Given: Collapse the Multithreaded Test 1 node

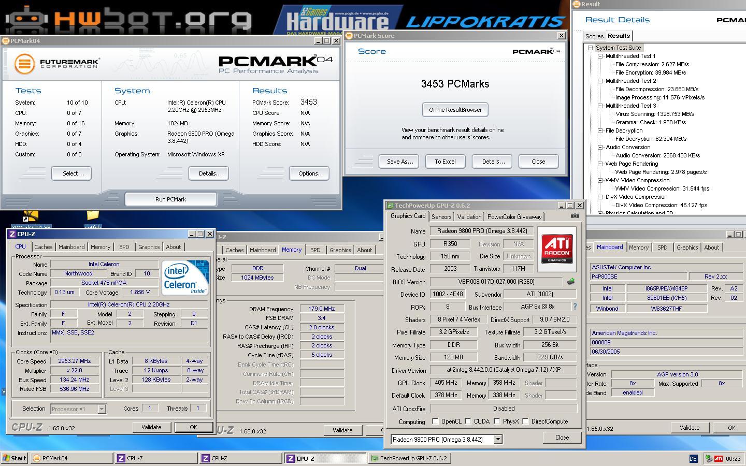Looking at the screenshot, I should pyautogui.click(x=600, y=56).
